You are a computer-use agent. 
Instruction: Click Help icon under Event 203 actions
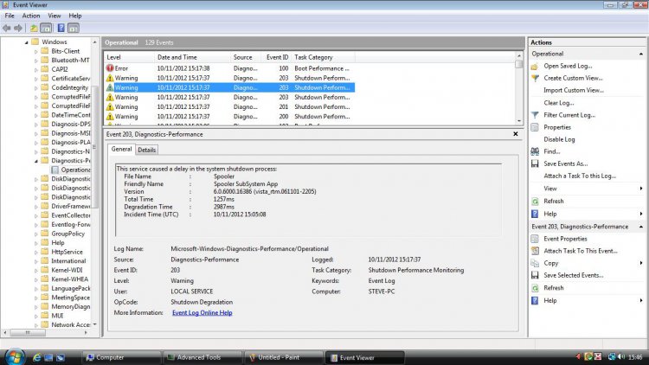tap(535, 300)
